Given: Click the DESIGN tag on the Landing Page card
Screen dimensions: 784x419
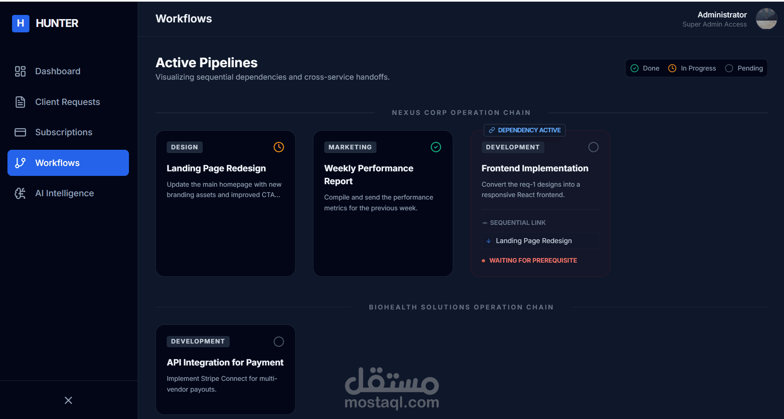Looking at the screenshot, I should [184, 147].
